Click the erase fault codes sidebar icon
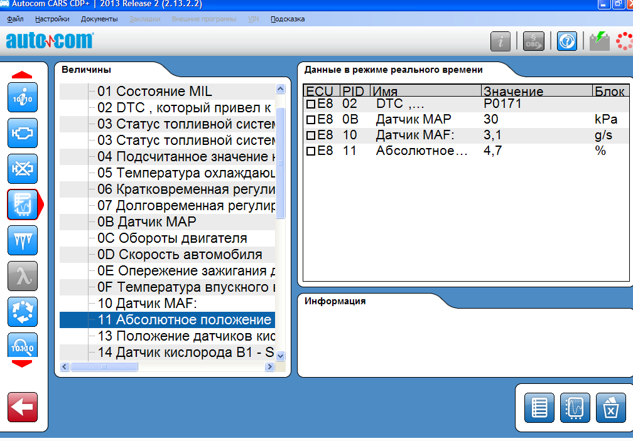Image resolution: width=633 pixels, height=441 pixels. (x=22, y=169)
